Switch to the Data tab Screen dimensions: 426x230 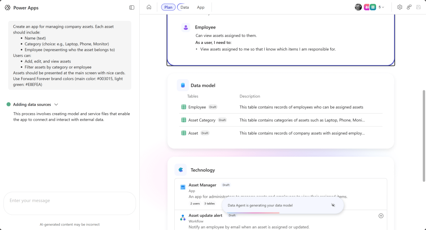(x=184, y=7)
